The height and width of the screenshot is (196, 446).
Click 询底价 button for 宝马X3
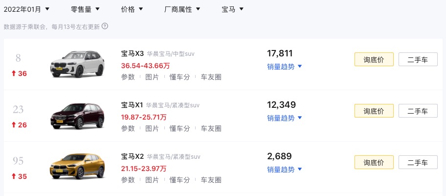[374, 59]
